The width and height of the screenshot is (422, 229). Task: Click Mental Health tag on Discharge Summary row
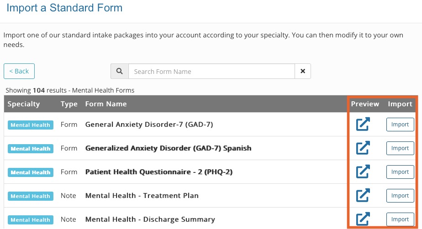click(x=31, y=220)
